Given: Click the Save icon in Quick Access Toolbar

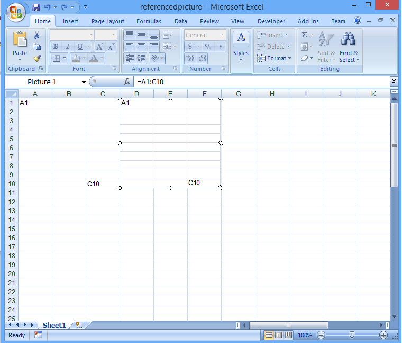Looking at the screenshot, I should click(36, 7).
